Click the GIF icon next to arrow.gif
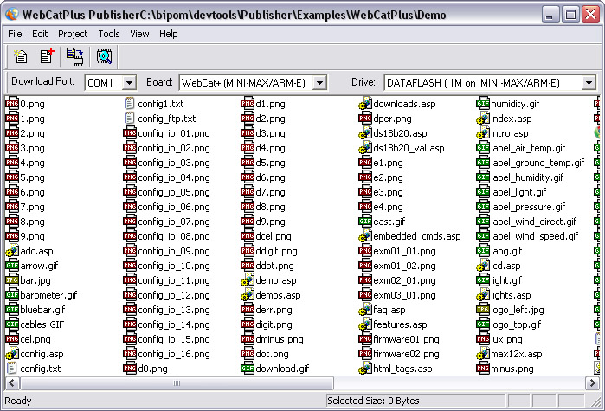The height and width of the screenshot is (411, 605). pyautogui.click(x=12, y=266)
